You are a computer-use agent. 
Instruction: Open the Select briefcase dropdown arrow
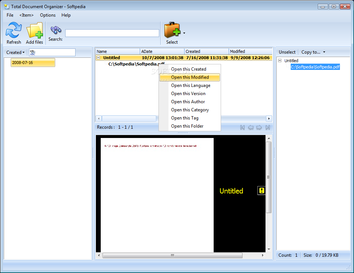coord(184,33)
